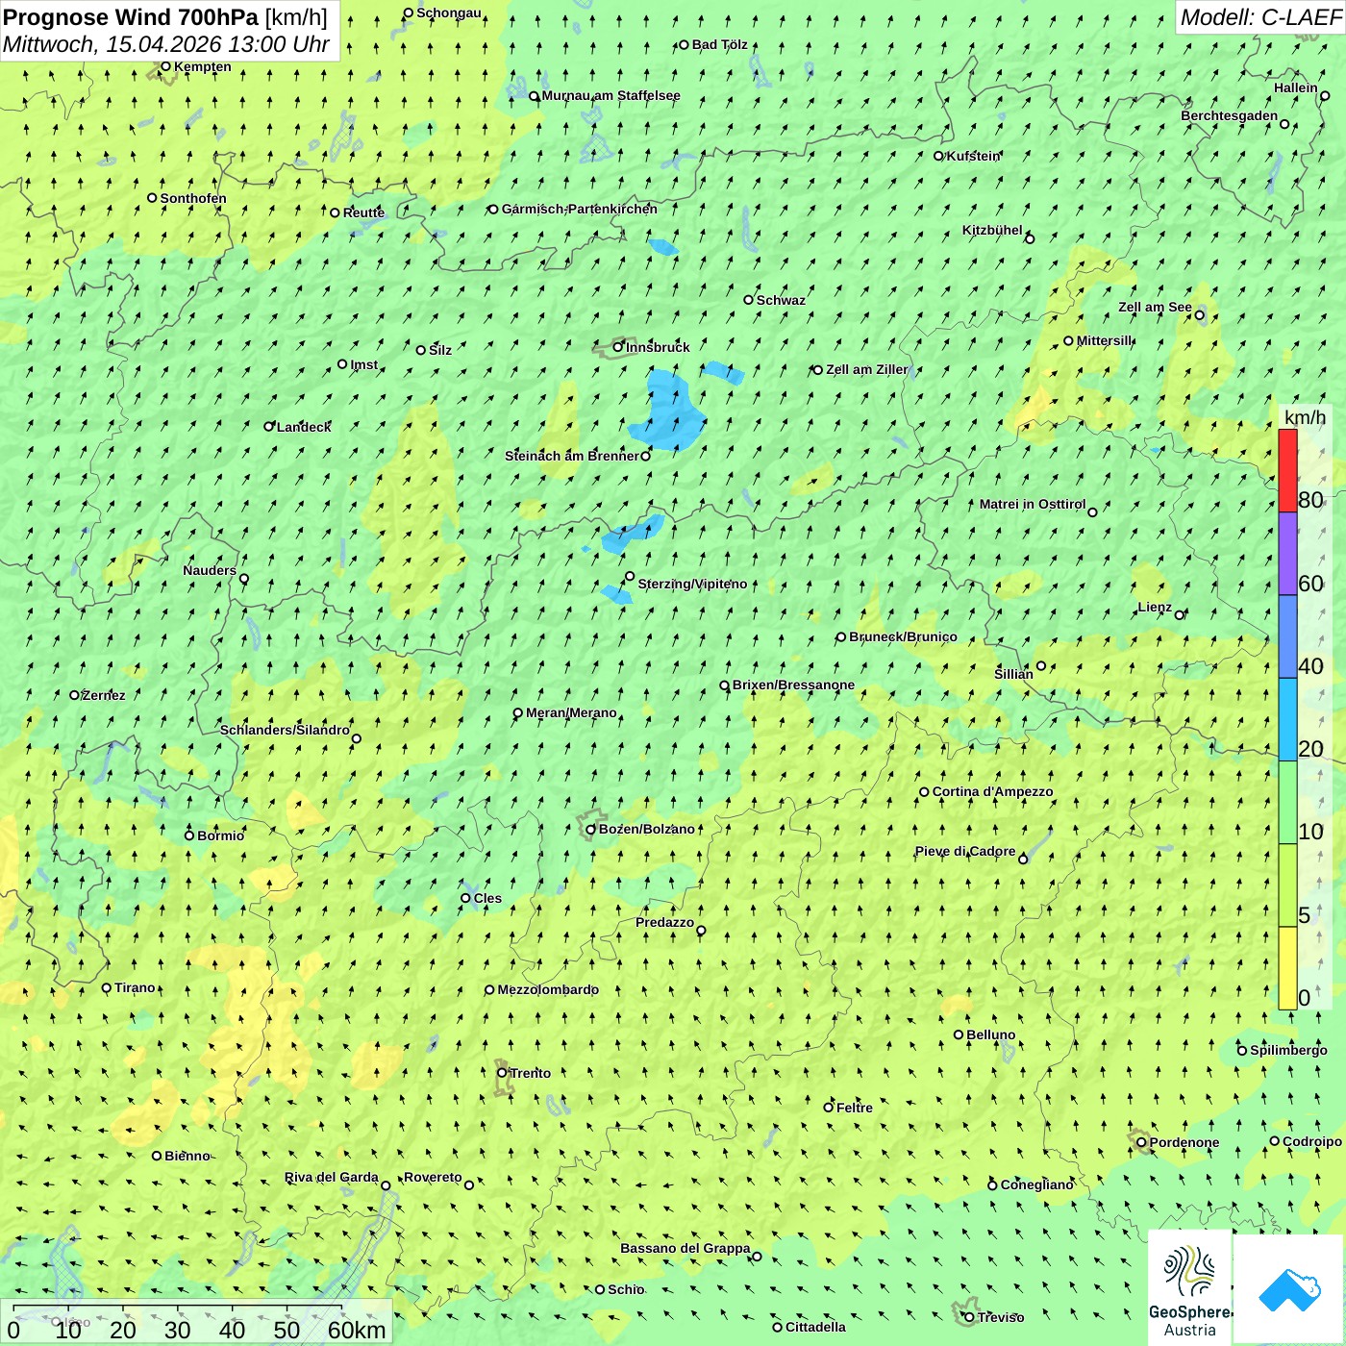Click the date Mittwoch, 15.04.2026 13:00 Uhr

pos(166,44)
